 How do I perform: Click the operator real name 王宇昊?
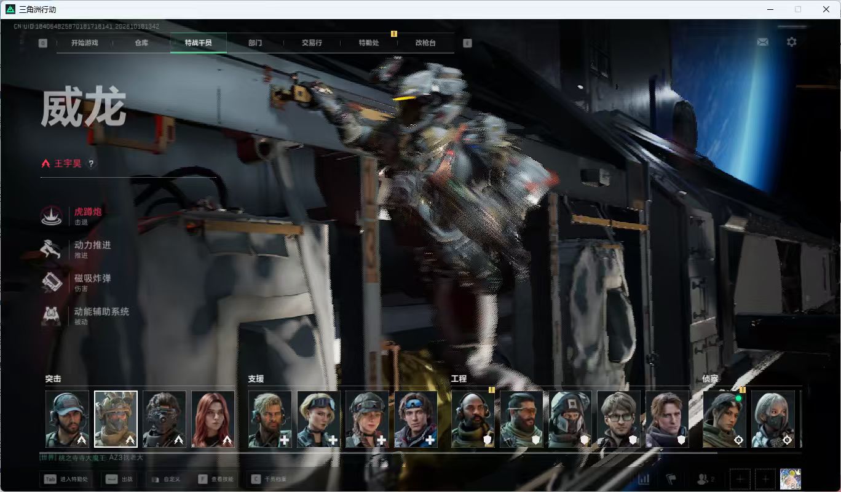pyautogui.click(x=68, y=164)
